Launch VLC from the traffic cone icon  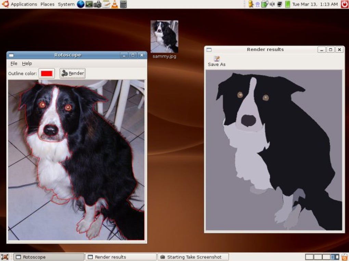pos(115,4)
